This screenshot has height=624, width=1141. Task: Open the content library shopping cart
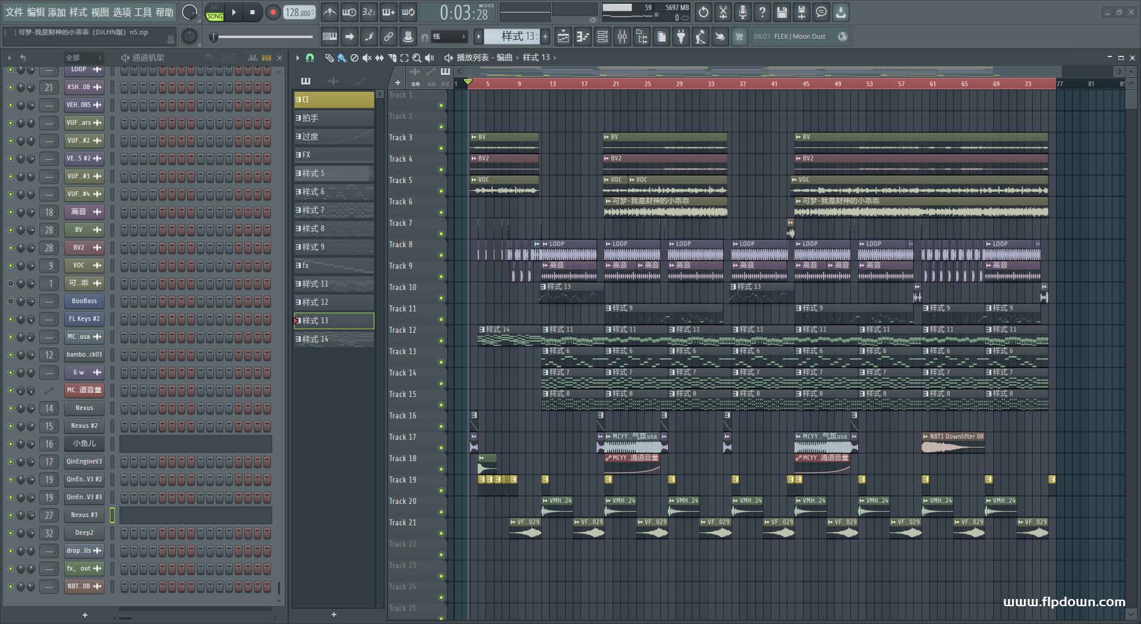pyautogui.click(x=739, y=37)
